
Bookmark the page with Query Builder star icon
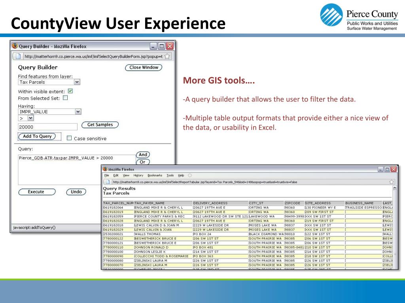(x=167, y=56)
